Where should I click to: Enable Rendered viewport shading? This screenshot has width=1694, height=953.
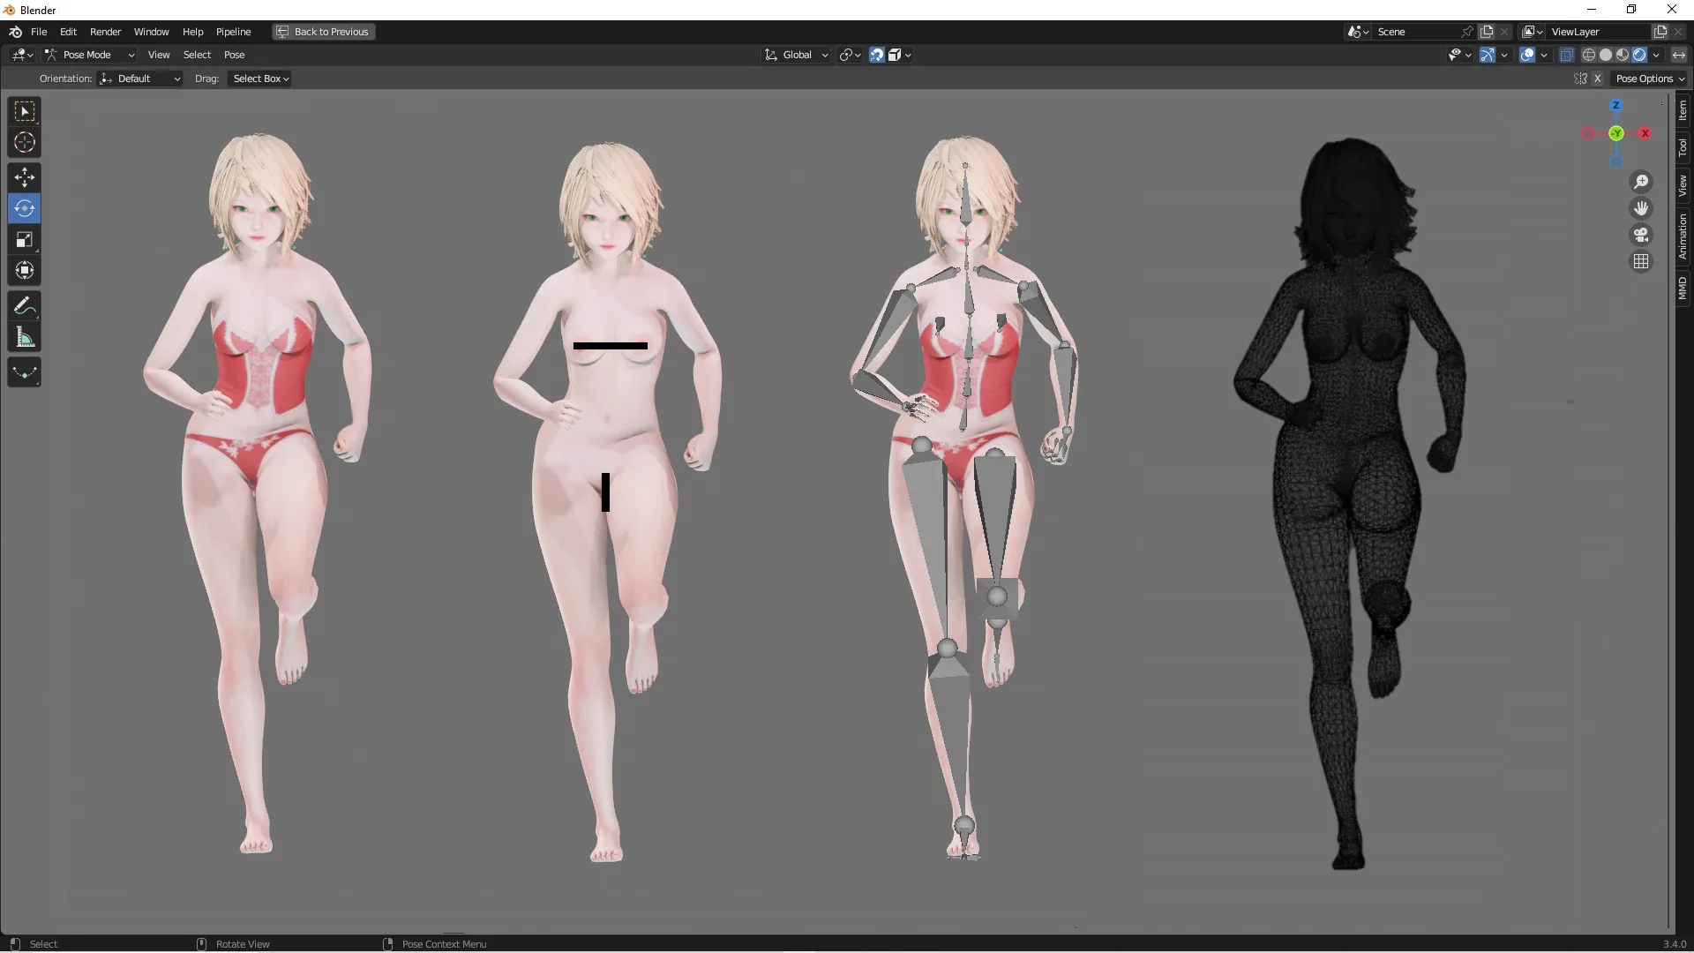1639,54
